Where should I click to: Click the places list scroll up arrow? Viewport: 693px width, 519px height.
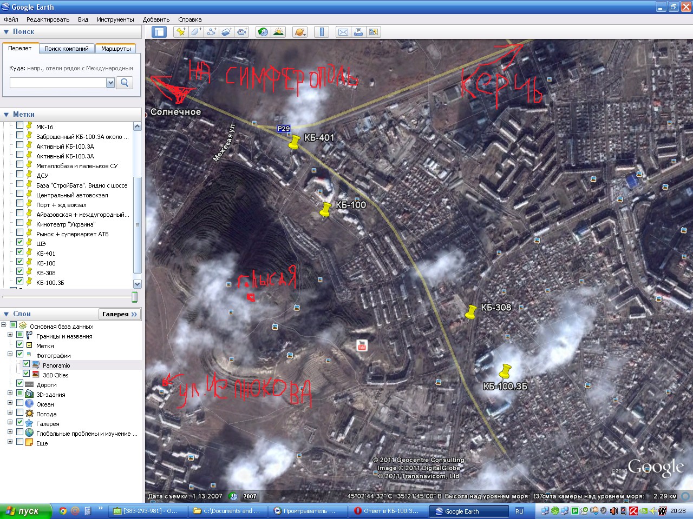137,127
